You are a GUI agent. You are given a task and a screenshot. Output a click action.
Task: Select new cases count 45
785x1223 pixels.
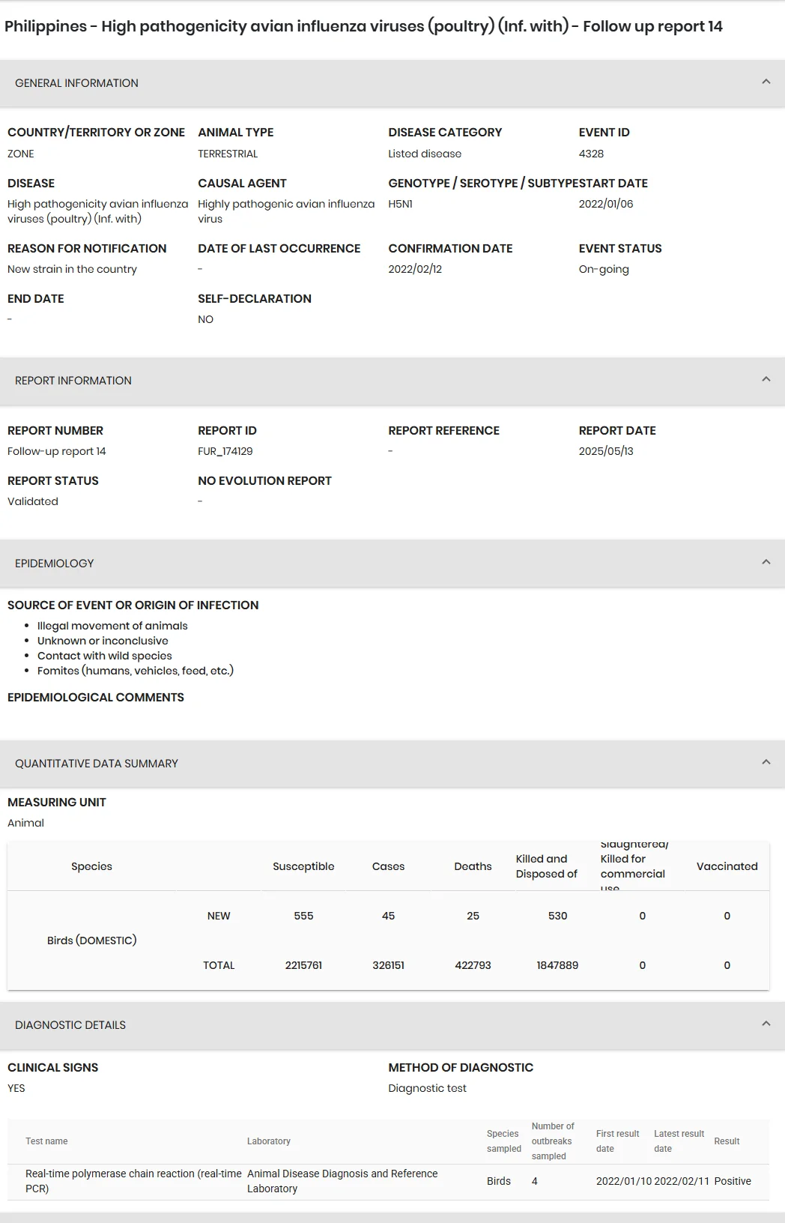click(x=388, y=916)
